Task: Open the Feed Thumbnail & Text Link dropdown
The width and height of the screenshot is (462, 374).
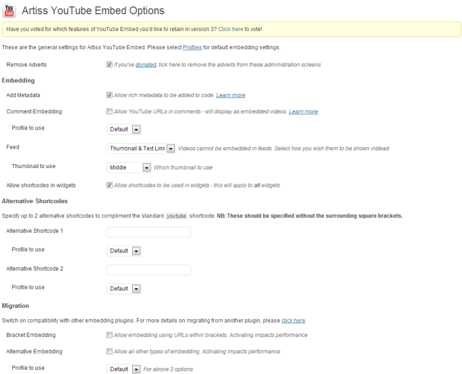Action: coord(142,149)
